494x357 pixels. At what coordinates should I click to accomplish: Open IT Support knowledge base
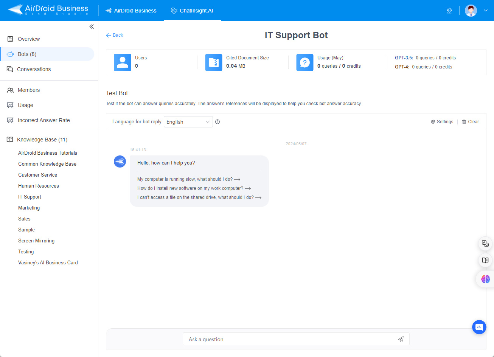click(x=30, y=197)
